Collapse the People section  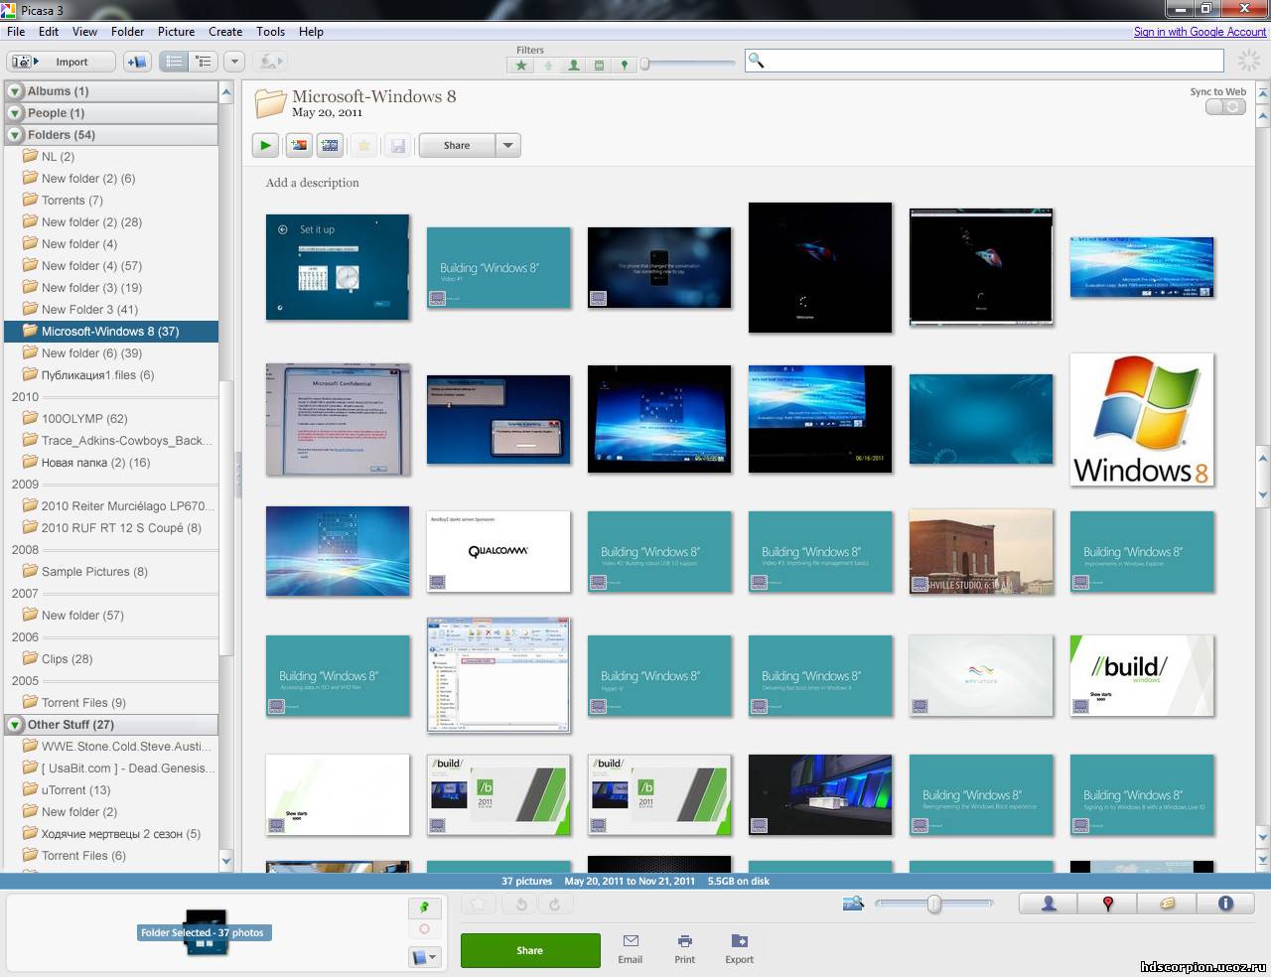15,113
